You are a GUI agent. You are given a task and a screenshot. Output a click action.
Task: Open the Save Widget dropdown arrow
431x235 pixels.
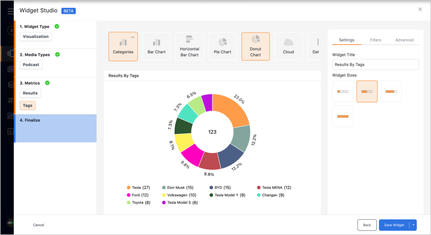[x=413, y=225]
